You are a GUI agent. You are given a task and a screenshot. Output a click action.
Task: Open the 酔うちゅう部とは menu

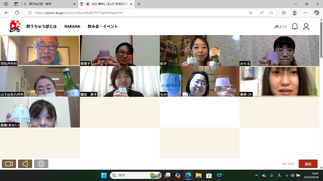(41, 27)
